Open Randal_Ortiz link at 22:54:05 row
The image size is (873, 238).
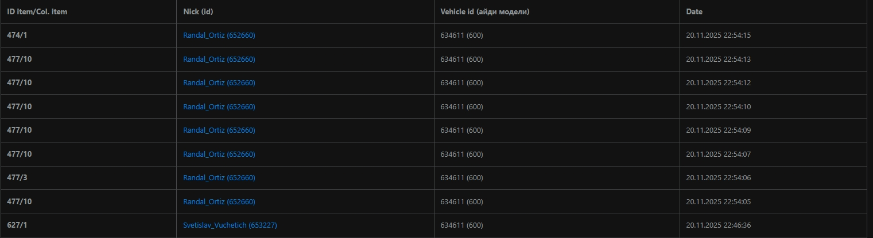(219, 202)
